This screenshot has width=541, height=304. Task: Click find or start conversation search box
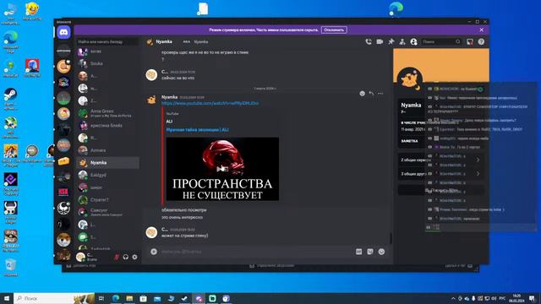[x=107, y=41]
